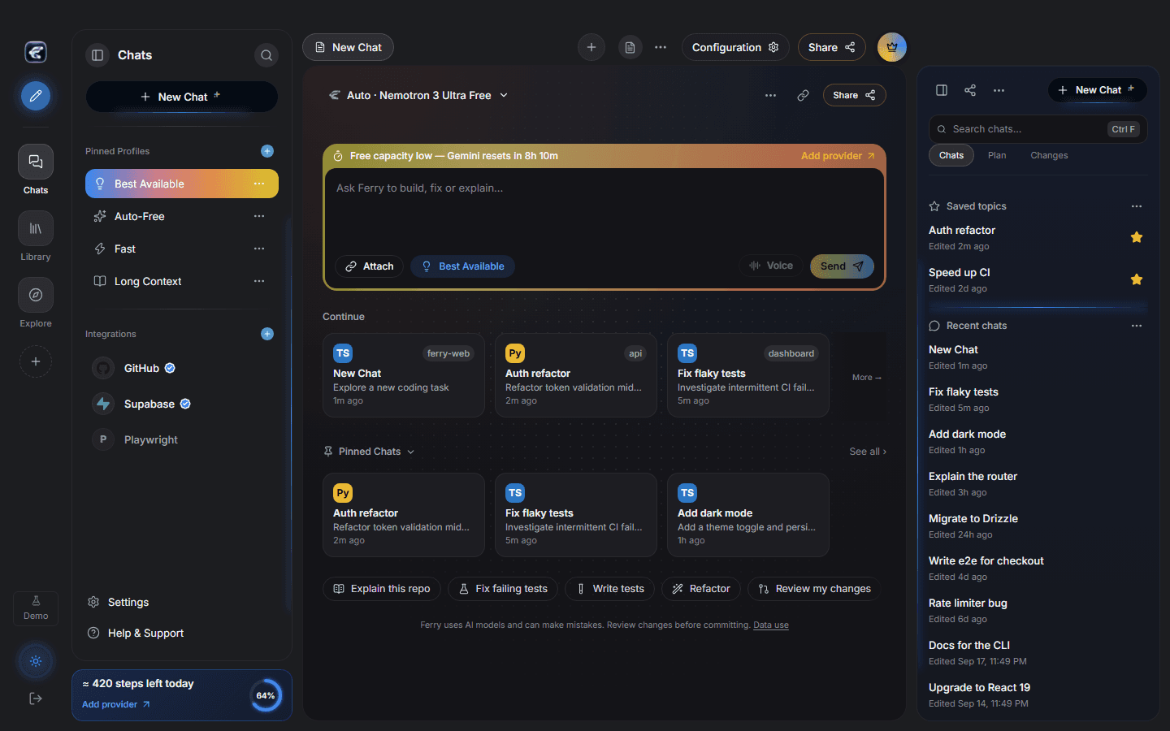
Task: Unstar the Speed up CI saved topic
Action: tap(1137, 279)
